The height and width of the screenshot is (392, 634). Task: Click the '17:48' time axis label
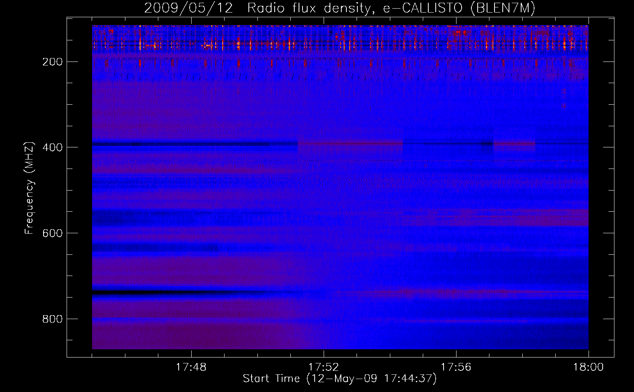click(x=191, y=367)
